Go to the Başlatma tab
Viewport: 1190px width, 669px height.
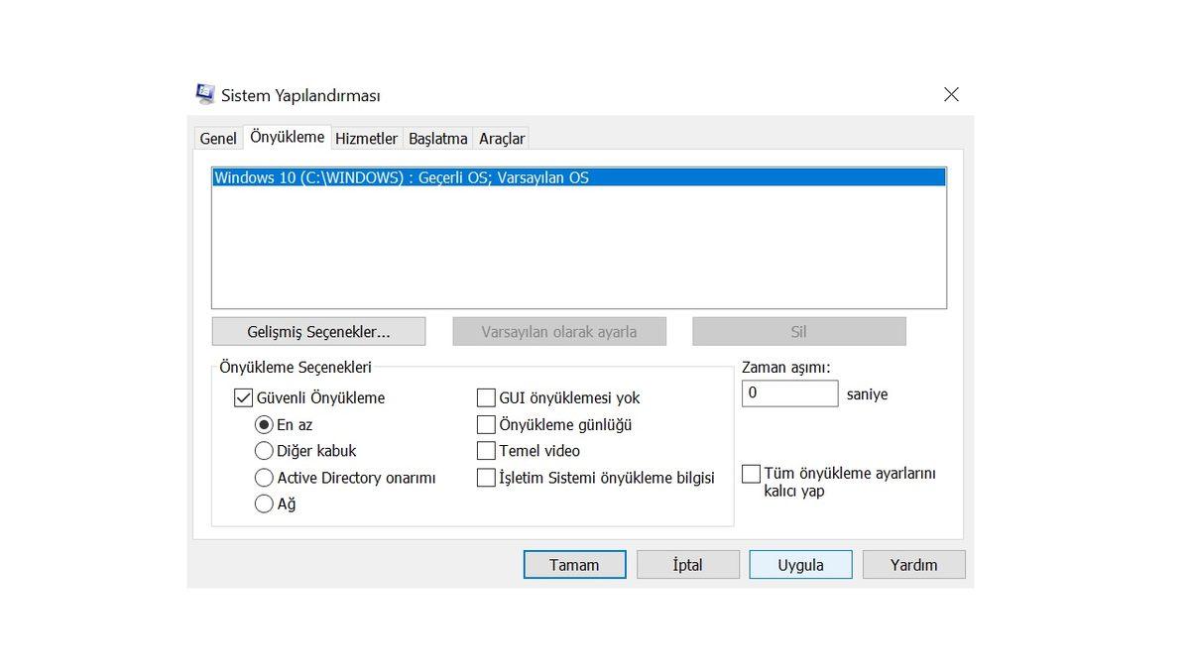(437, 139)
